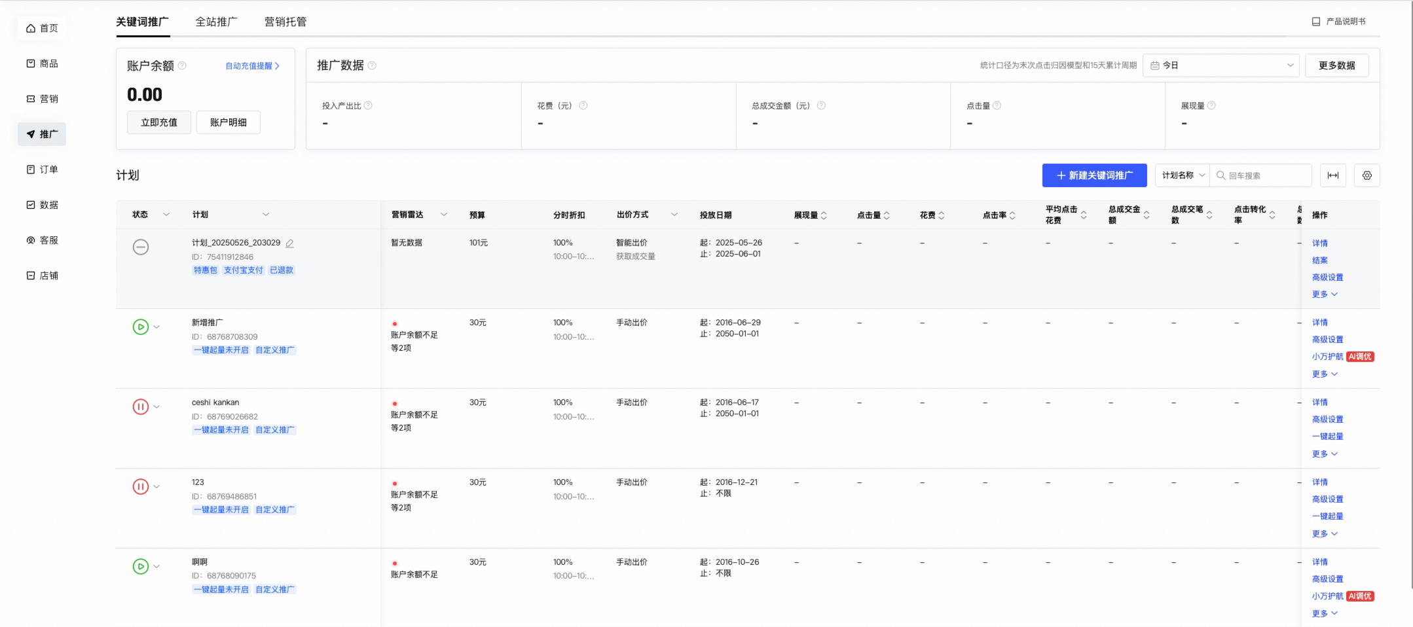Sort the table by 花费
Screen dimensions: 1413x627
pyautogui.click(x=942, y=215)
